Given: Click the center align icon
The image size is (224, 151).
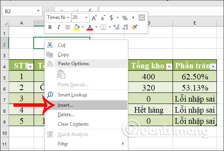Looking at the screenshot, I should tap(68, 27).
